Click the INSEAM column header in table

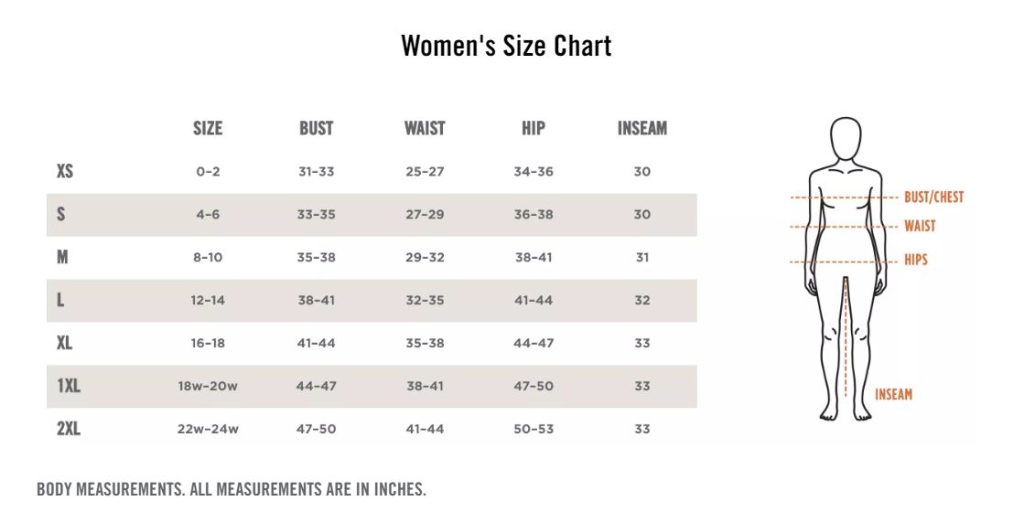coord(641,129)
